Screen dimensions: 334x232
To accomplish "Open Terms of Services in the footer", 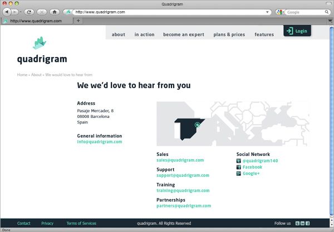I will tap(81, 223).
